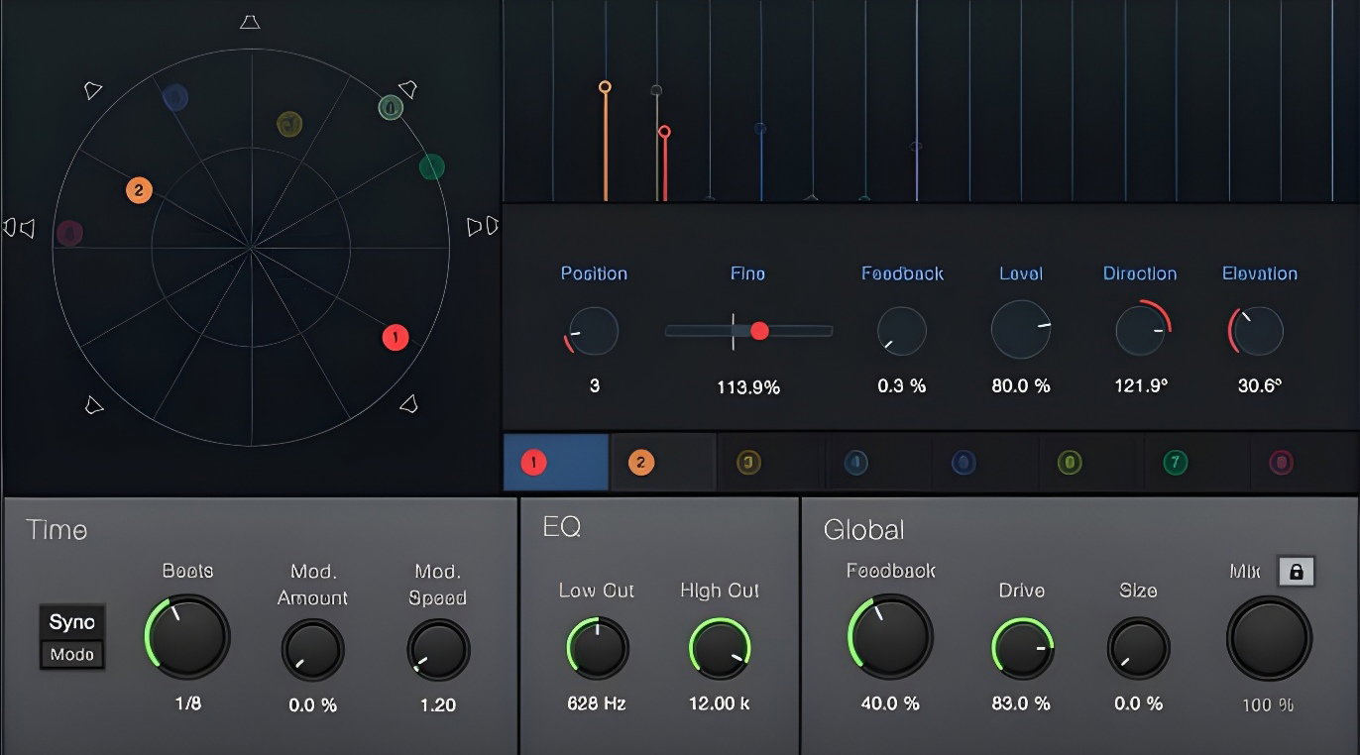Select the orange tap marker in the timeline

coord(605,87)
